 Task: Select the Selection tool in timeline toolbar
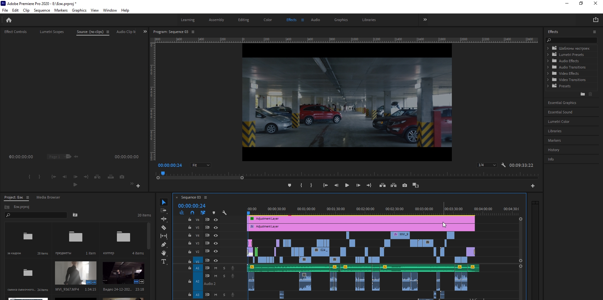163,202
